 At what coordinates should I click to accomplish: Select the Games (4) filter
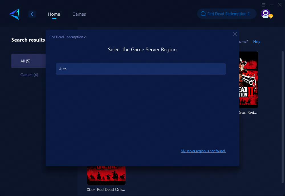click(x=29, y=75)
